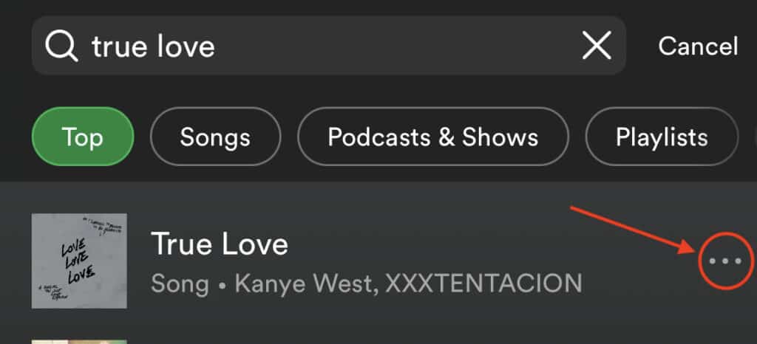
Task: Click the magnifying glass search icon
Action: point(61,47)
